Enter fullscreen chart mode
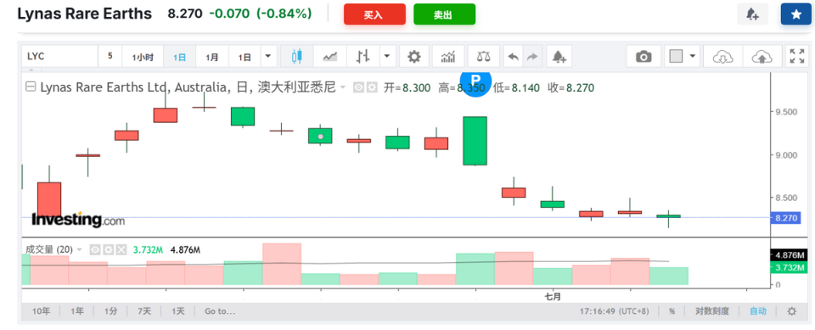This screenshot has width=815, height=330. [797, 56]
